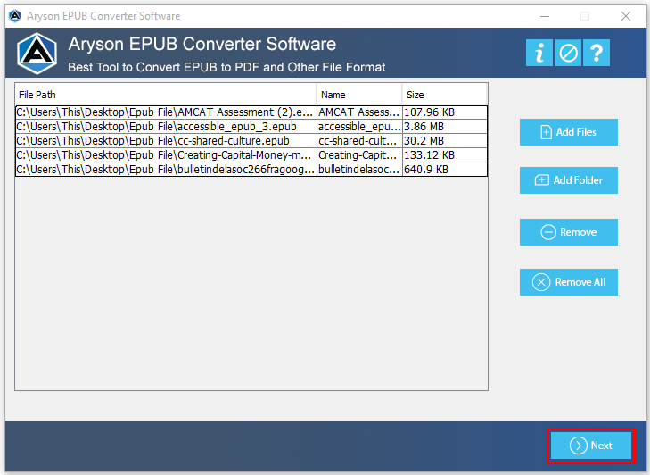650x475 pixels.
Task: Proceed with the Next button
Action: click(x=591, y=446)
